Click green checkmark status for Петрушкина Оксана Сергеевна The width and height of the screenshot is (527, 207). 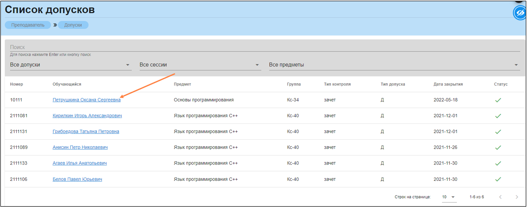click(498, 100)
